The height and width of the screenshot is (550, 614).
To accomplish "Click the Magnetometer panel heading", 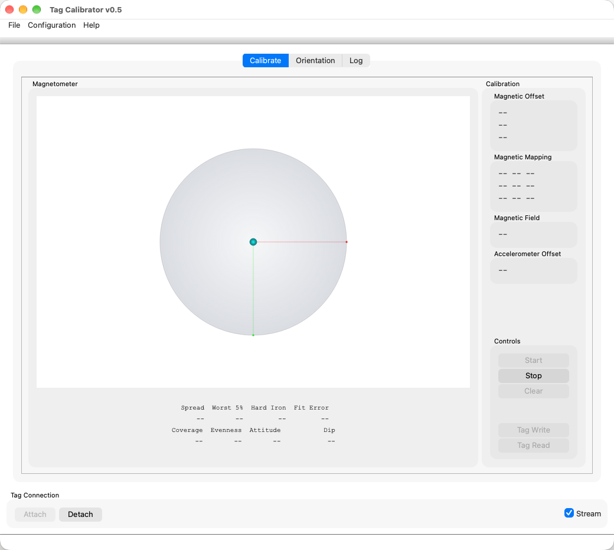I will pos(55,84).
